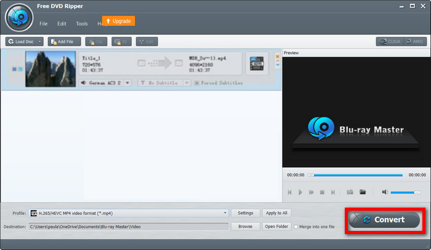Click the mountain video thumbnail
The image size is (431, 250).
click(x=50, y=69)
